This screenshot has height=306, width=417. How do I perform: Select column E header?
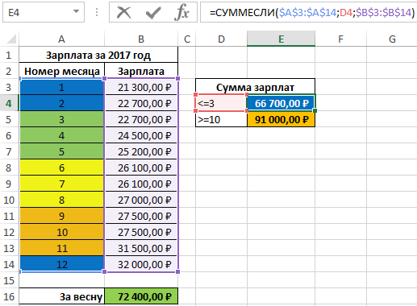[281, 39]
